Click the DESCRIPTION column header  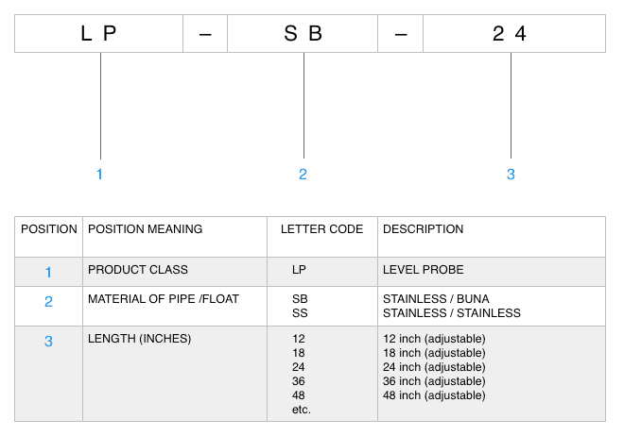point(423,229)
